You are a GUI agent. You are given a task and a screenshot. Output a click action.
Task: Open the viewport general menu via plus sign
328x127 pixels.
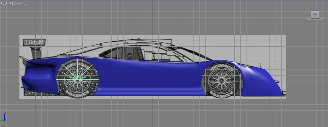[x=1, y=3]
